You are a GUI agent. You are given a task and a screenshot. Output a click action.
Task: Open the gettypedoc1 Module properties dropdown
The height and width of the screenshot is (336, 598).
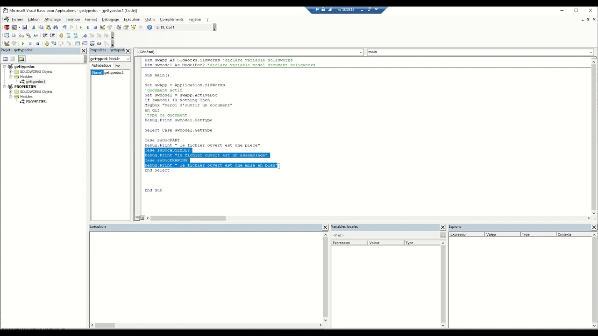[x=128, y=59]
